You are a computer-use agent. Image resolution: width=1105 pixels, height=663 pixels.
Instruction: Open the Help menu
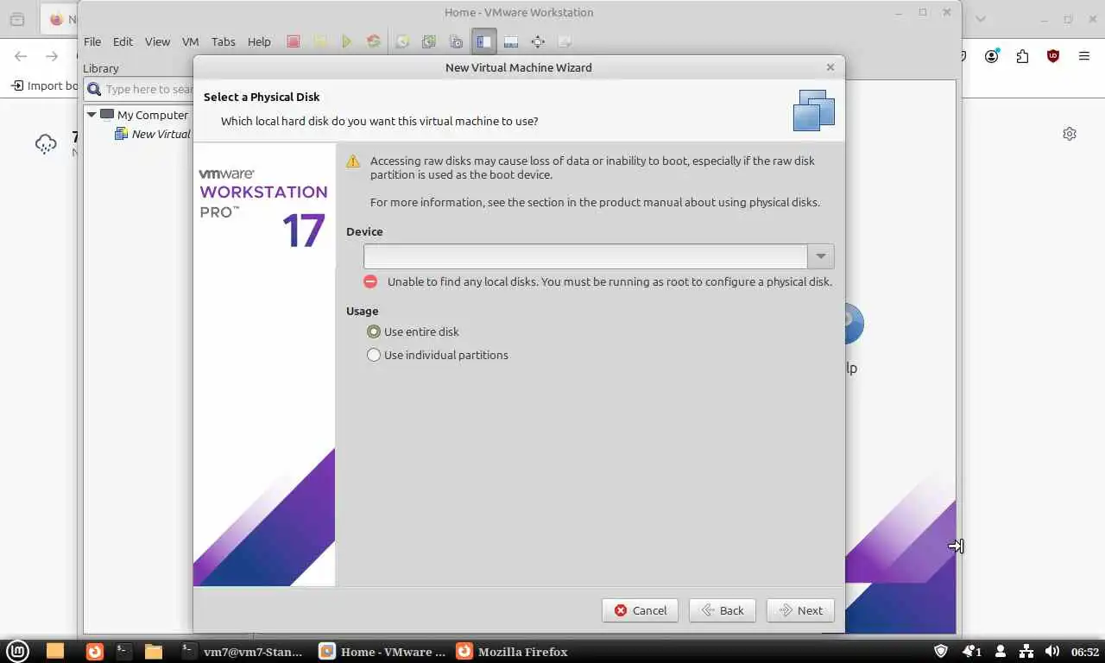click(259, 41)
